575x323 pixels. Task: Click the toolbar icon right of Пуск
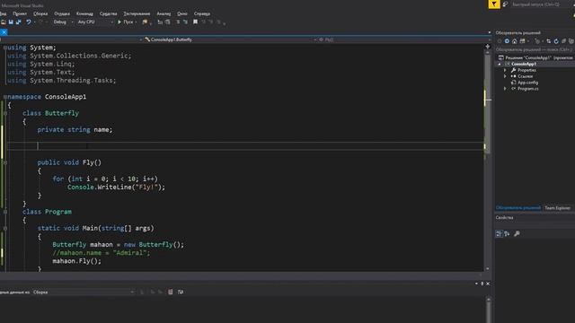(145, 22)
